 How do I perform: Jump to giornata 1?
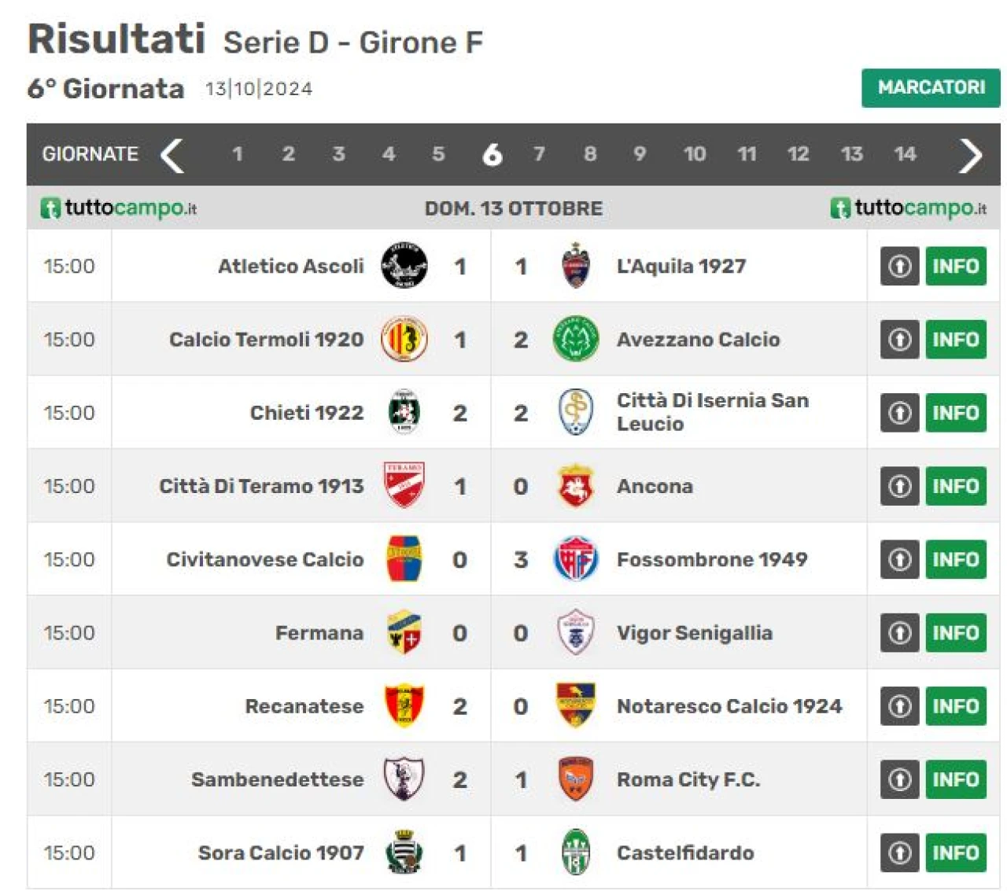(x=237, y=154)
